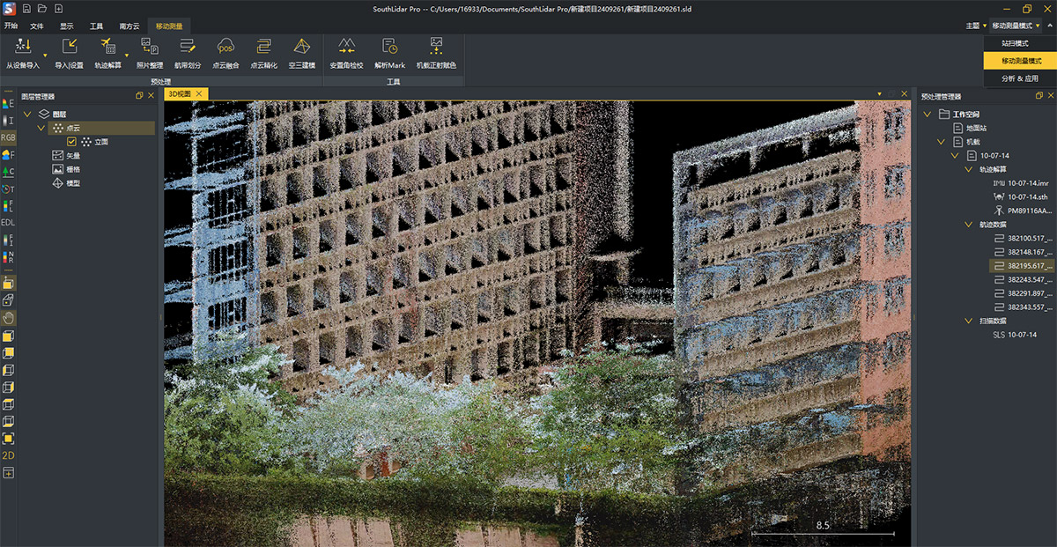Open the 文件 menu

coord(37,26)
